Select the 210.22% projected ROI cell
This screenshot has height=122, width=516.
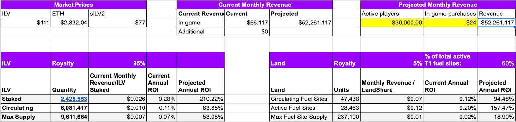[201, 99]
